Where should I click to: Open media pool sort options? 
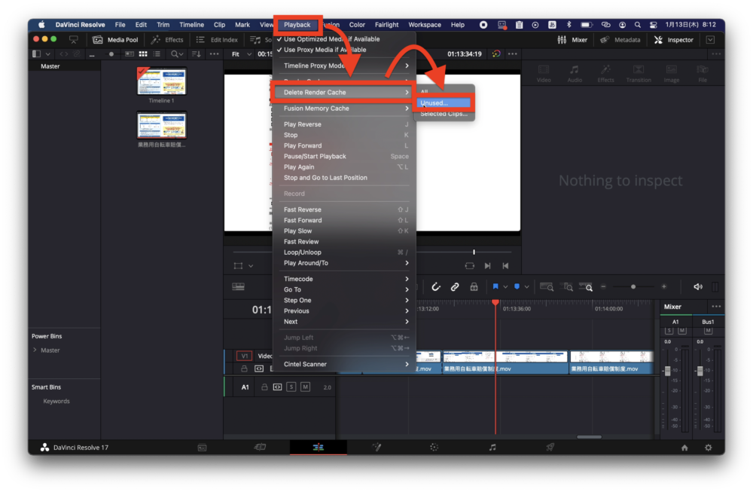(196, 53)
